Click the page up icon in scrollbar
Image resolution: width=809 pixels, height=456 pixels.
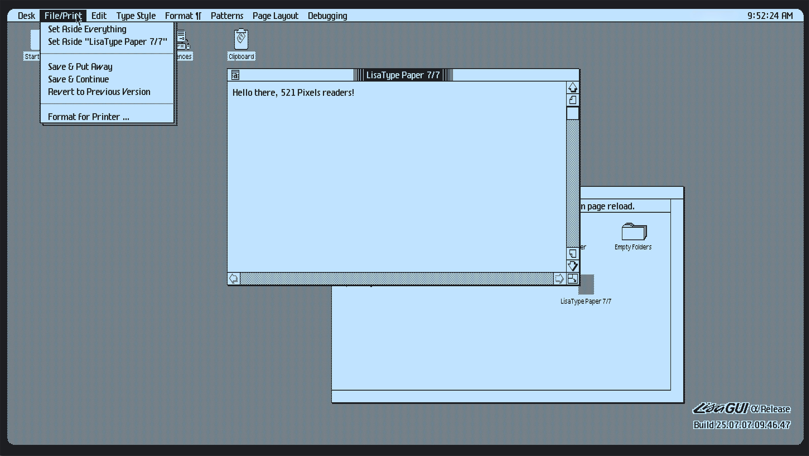[x=573, y=100]
